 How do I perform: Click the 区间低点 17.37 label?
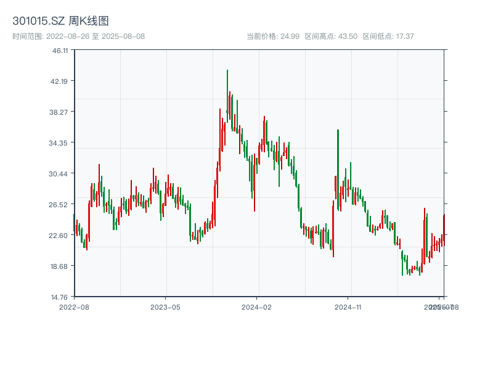388,36
